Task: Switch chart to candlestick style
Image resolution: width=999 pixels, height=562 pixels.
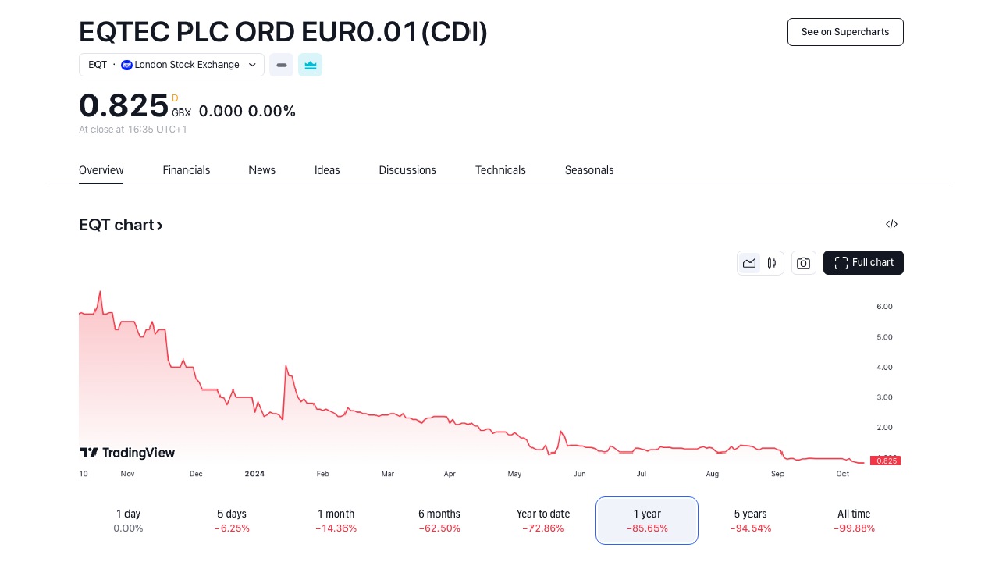Action: pos(772,263)
